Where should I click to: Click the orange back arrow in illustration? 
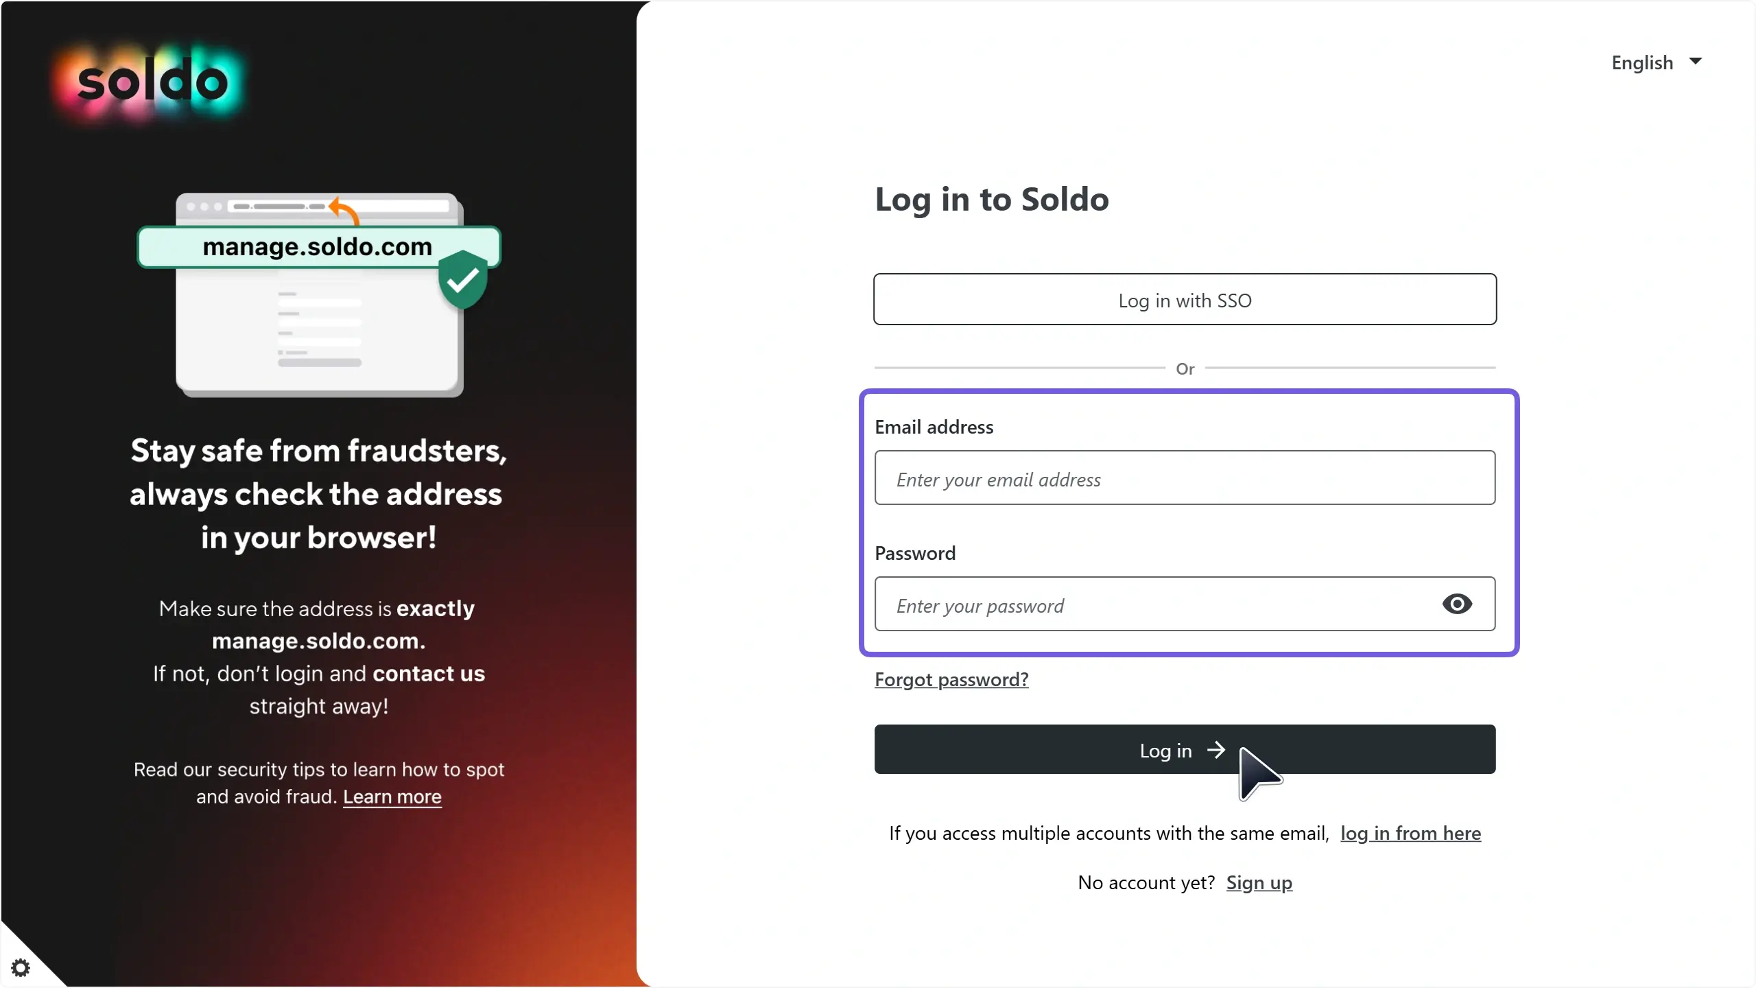[x=345, y=209]
